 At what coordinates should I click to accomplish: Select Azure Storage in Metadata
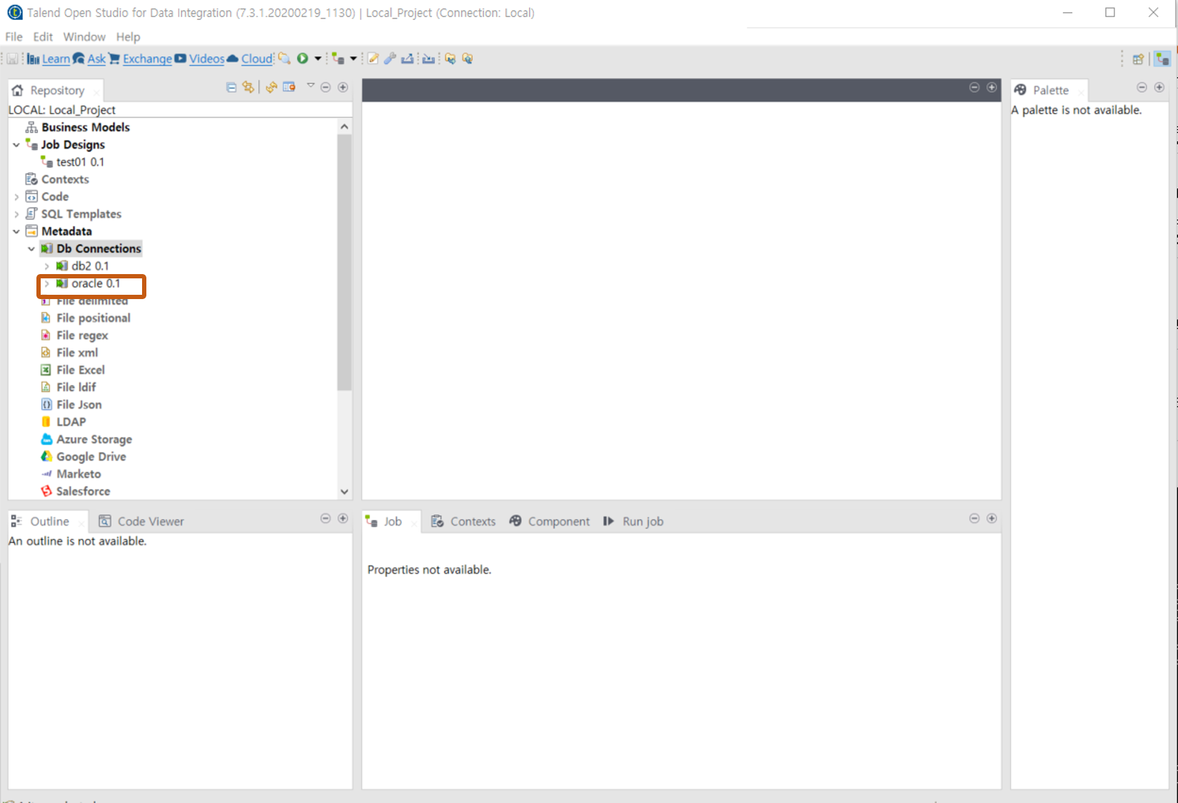coord(94,439)
